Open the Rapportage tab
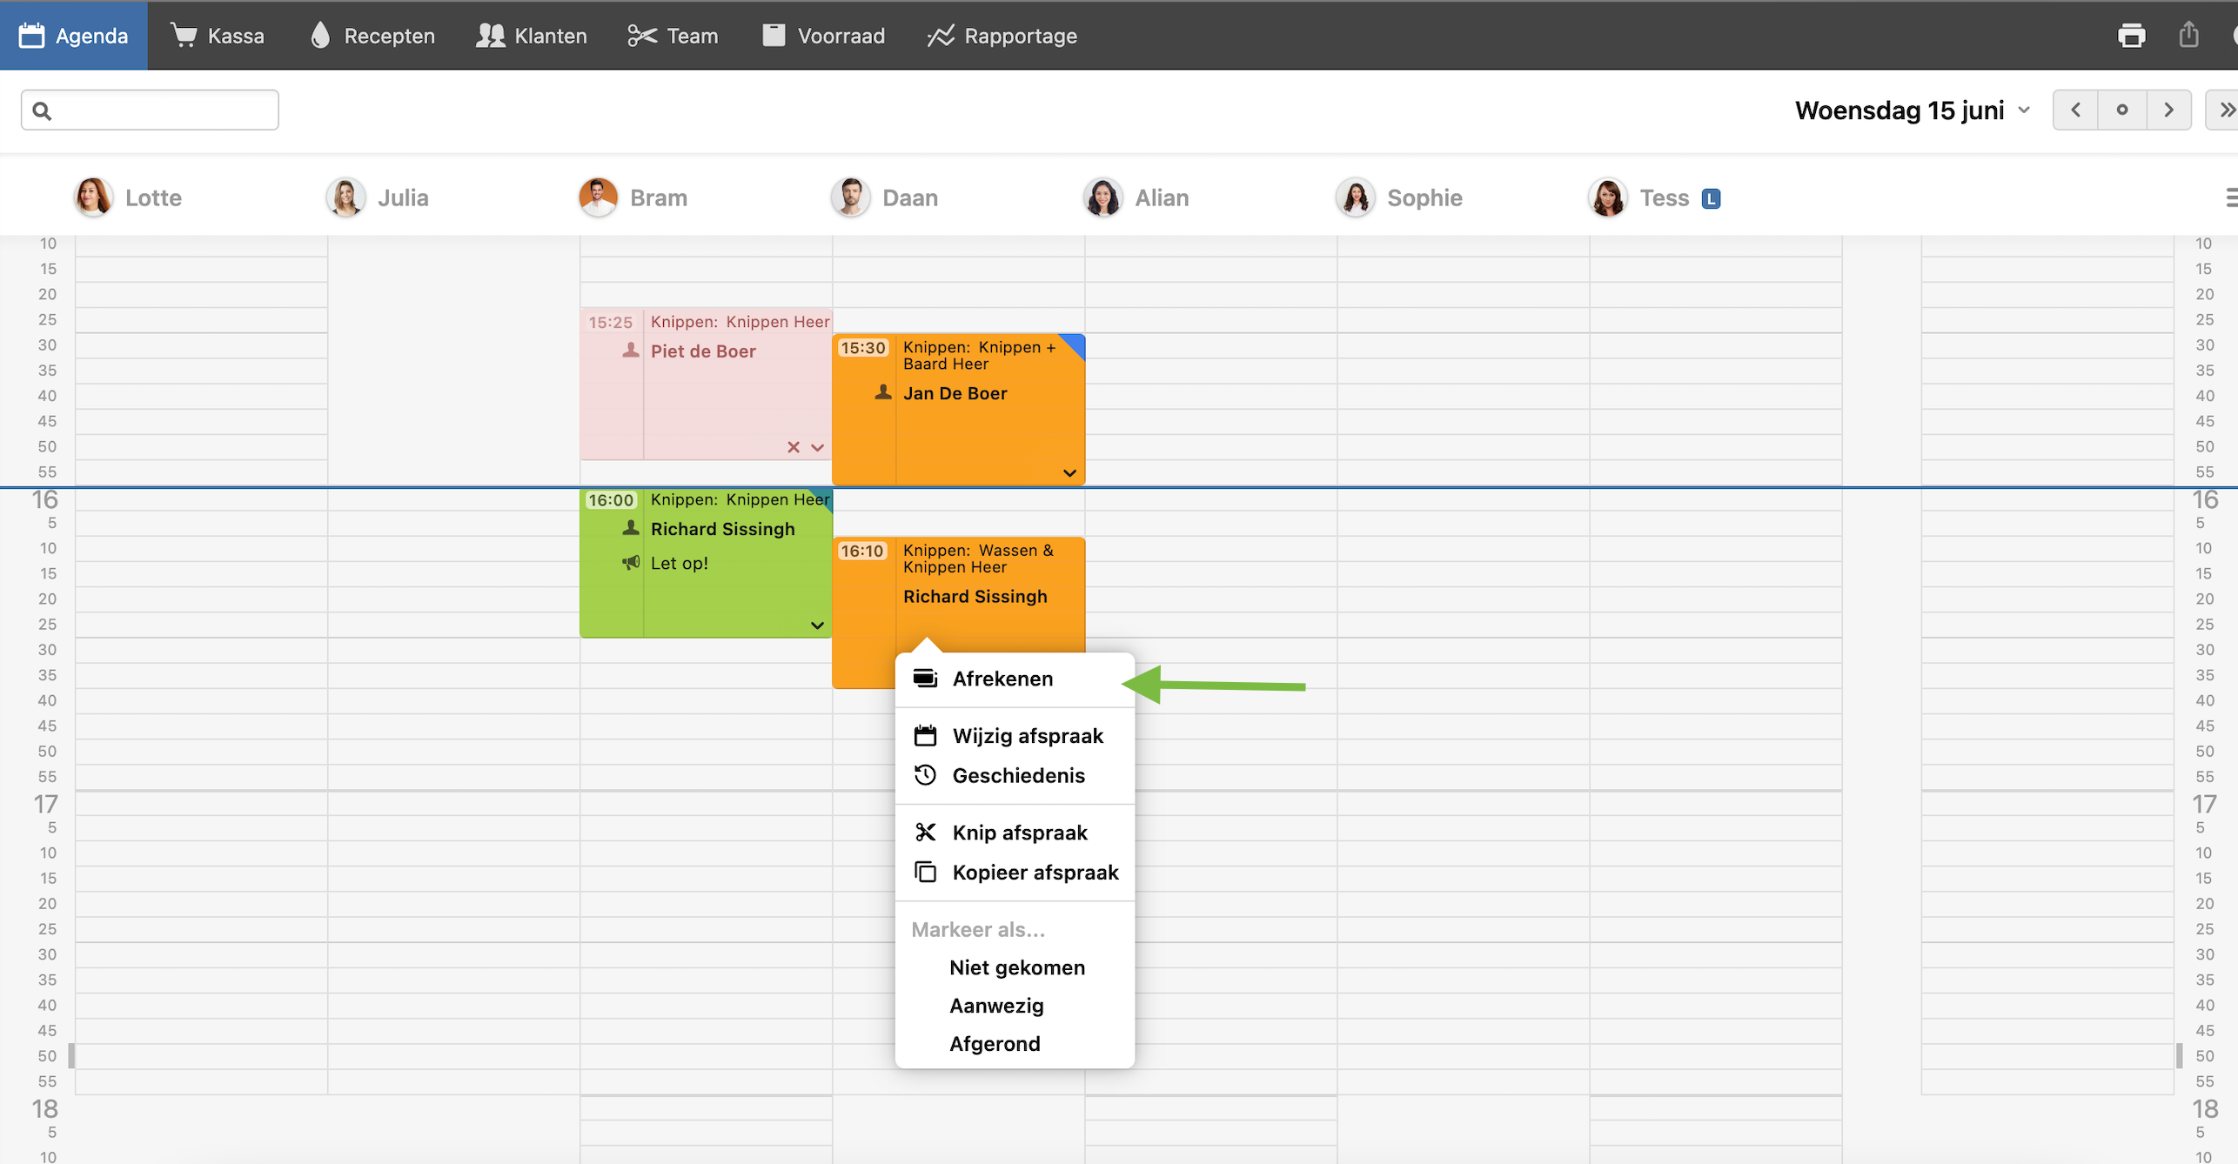Viewport: 2238px width, 1164px height. [x=1002, y=36]
